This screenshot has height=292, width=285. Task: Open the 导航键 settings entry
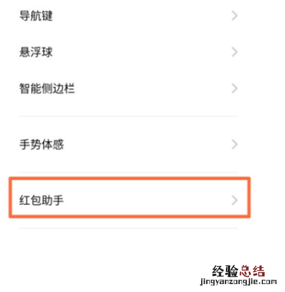(36, 16)
